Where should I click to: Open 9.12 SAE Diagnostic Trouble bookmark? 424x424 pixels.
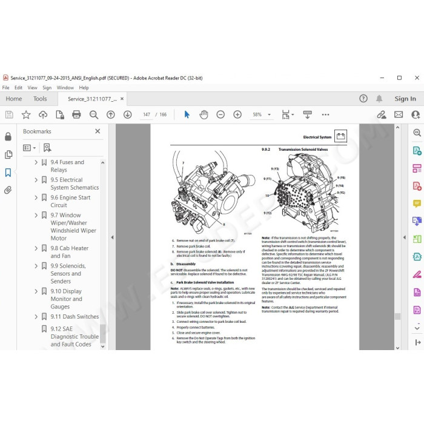click(75, 336)
